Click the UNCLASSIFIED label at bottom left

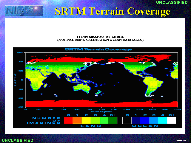click(18, 140)
